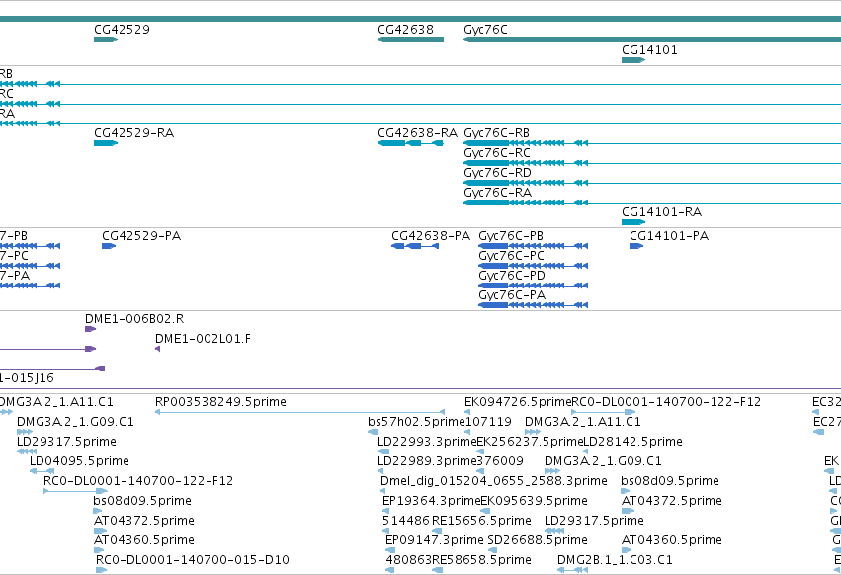Click the Gyc76C-RA transcript label

[498, 193]
